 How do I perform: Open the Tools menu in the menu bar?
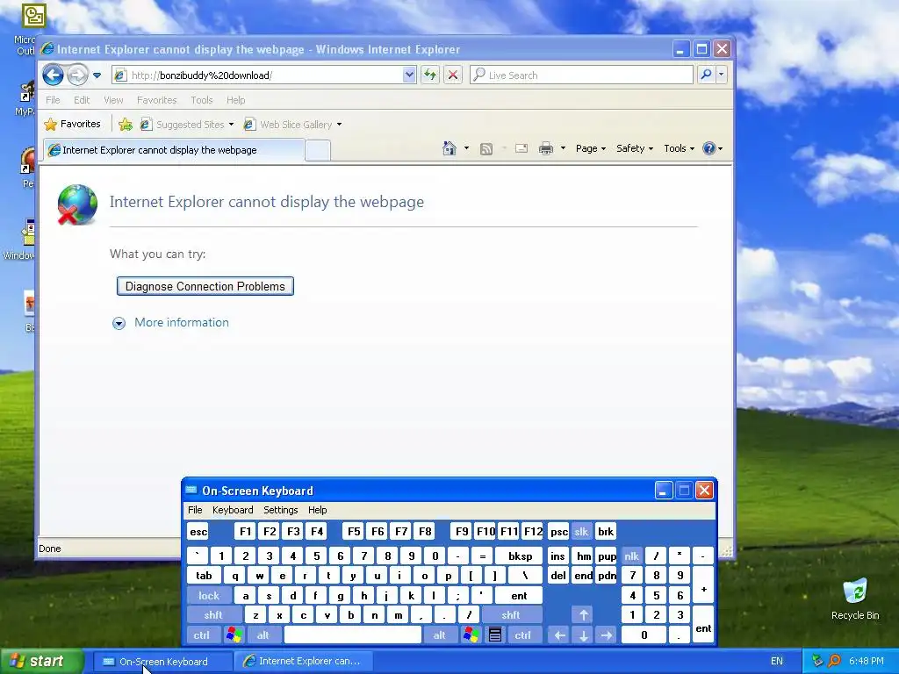[x=202, y=100]
